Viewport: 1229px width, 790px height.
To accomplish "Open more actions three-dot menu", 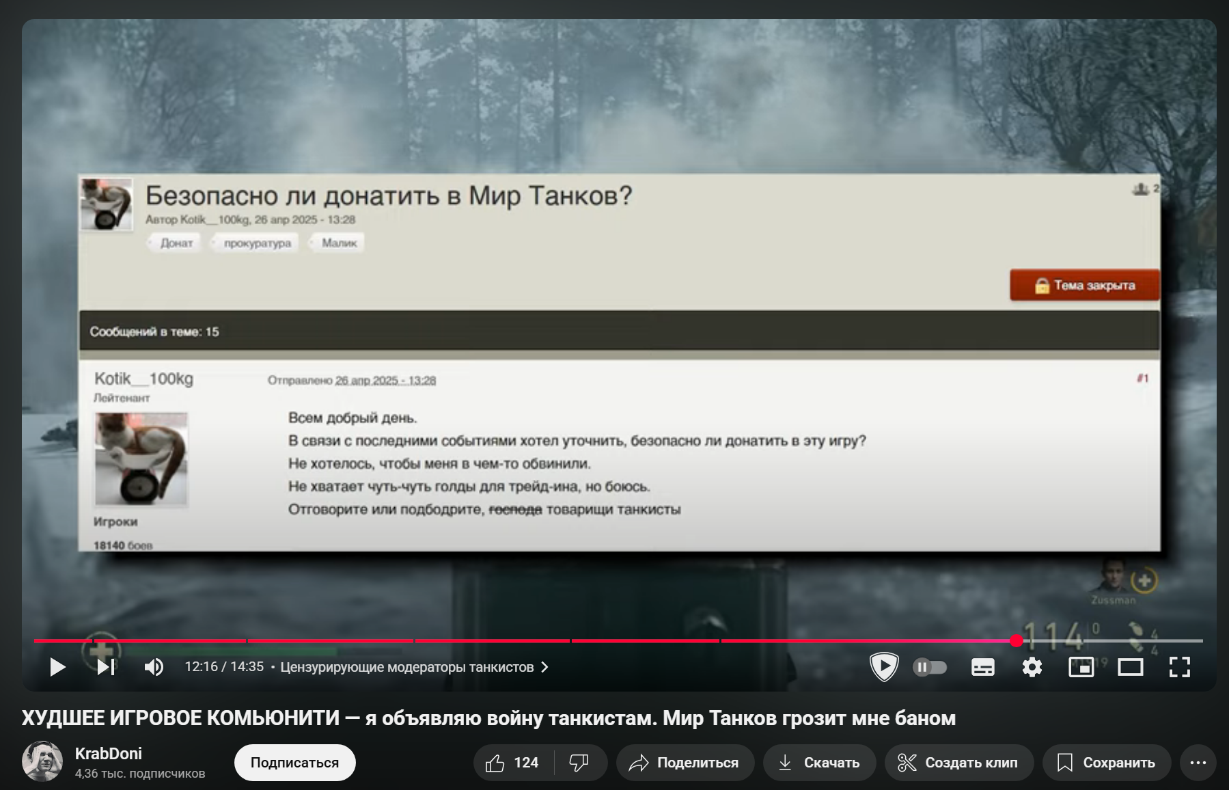I will tap(1198, 763).
